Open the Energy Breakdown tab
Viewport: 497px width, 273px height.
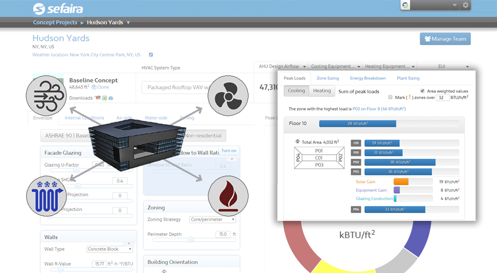(368, 78)
